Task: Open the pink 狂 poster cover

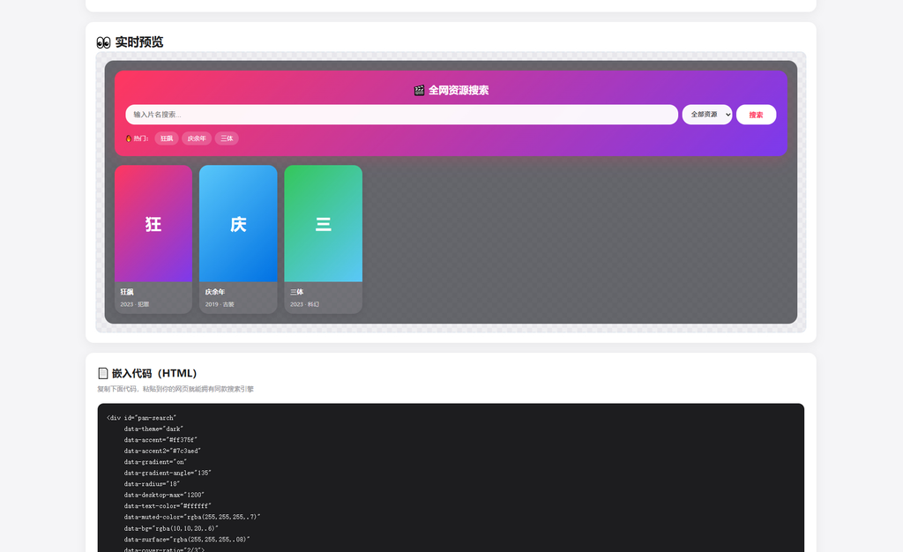Action: point(153,223)
